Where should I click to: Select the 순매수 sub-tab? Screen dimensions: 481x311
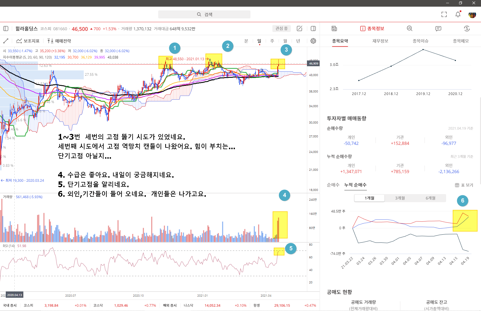(x=333, y=185)
